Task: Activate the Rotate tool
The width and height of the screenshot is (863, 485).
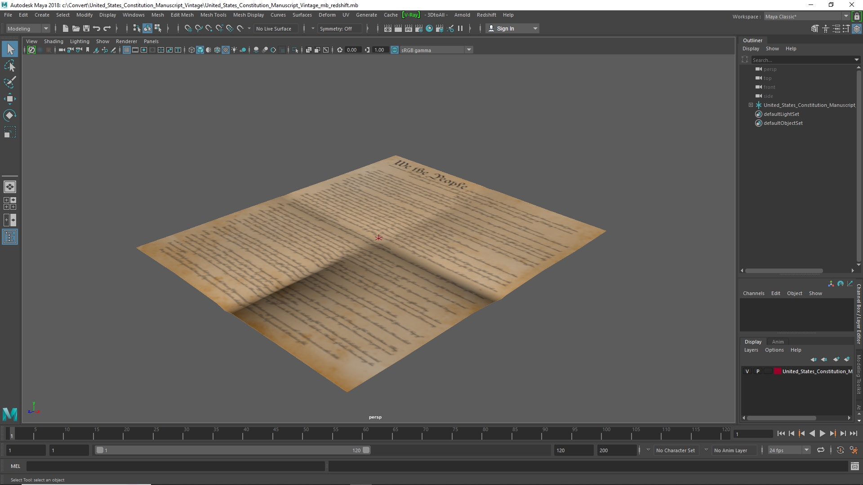Action: (x=10, y=115)
